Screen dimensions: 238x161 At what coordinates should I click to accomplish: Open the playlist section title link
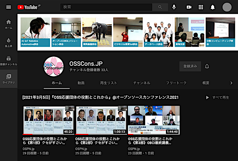click(x=100, y=97)
